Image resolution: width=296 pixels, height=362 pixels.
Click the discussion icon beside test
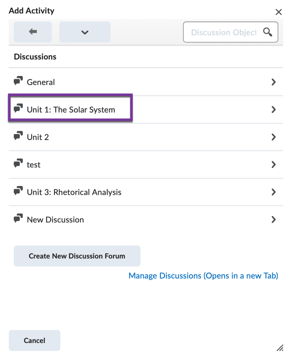[x=18, y=163]
